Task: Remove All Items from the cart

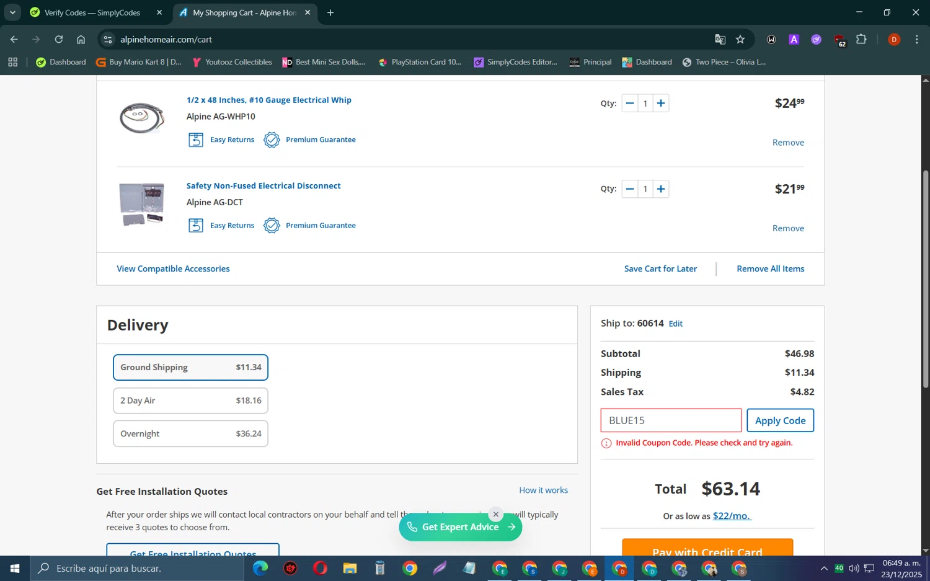Action: (x=771, y=268)
